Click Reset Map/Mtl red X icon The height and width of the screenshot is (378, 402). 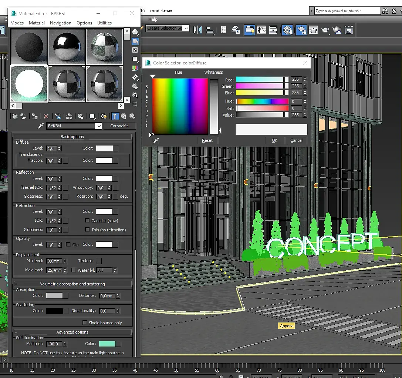pyautogui.click(x=46, y=116)
